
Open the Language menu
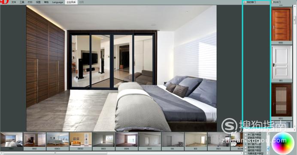tap(58, 2)
